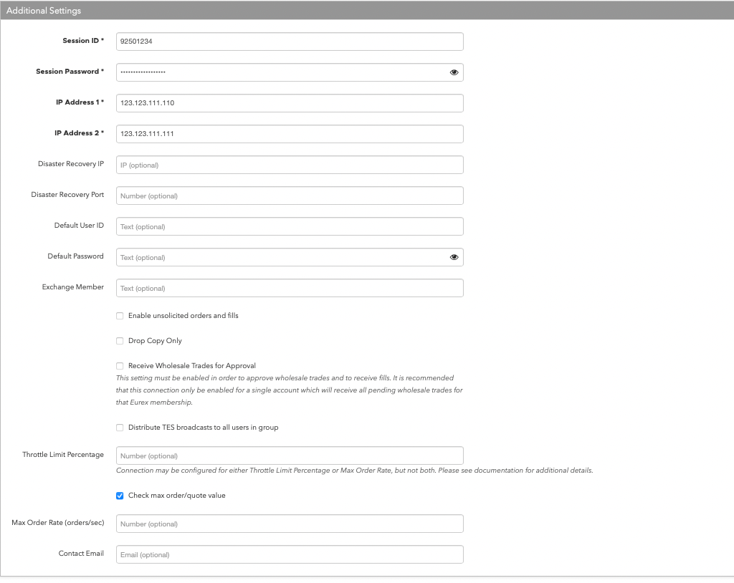Click the 'Drop Copy Only' label text
The image size is (734, 583).
click(155, 341)
